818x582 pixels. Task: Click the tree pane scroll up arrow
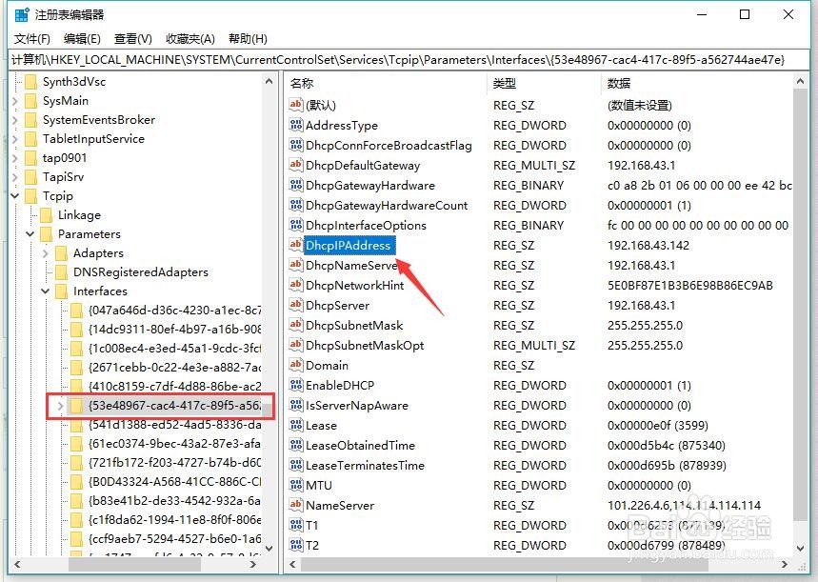pos(269,81)
